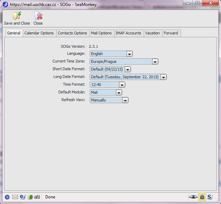221x204 pixels.
Task: Click the SeaMonkey logo in the title bar
Action: pos(5,5)
